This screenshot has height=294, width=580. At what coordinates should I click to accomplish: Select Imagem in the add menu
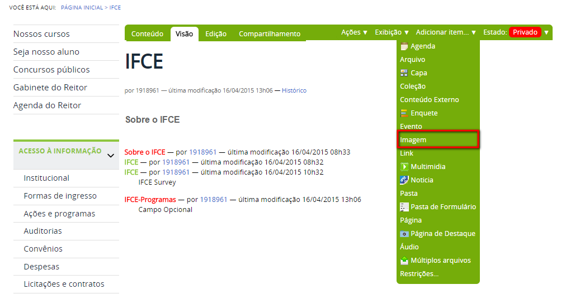(438, 140)
